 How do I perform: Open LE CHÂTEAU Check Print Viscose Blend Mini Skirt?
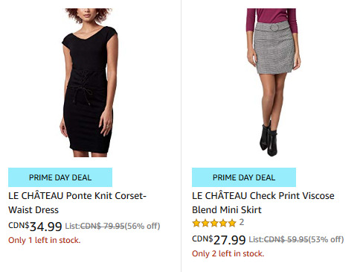pos(263,203)
